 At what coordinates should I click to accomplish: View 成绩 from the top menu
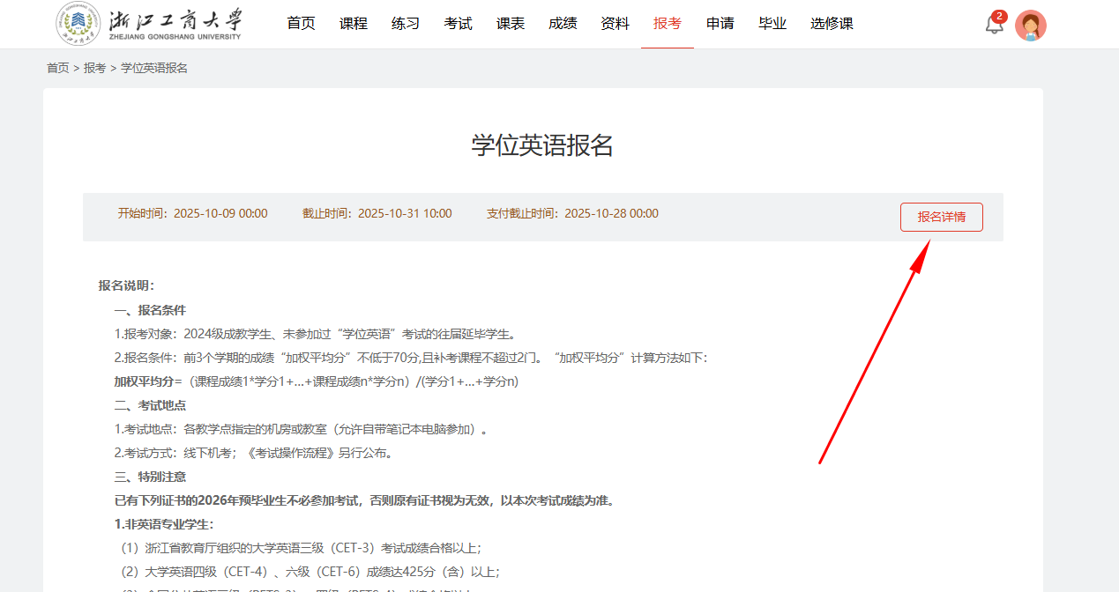click(563, 24)
